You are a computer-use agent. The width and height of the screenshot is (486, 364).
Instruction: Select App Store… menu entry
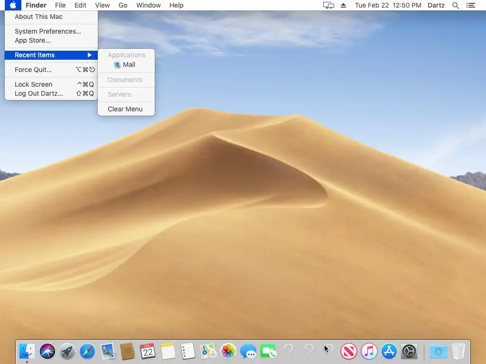[x=51, y=40]
